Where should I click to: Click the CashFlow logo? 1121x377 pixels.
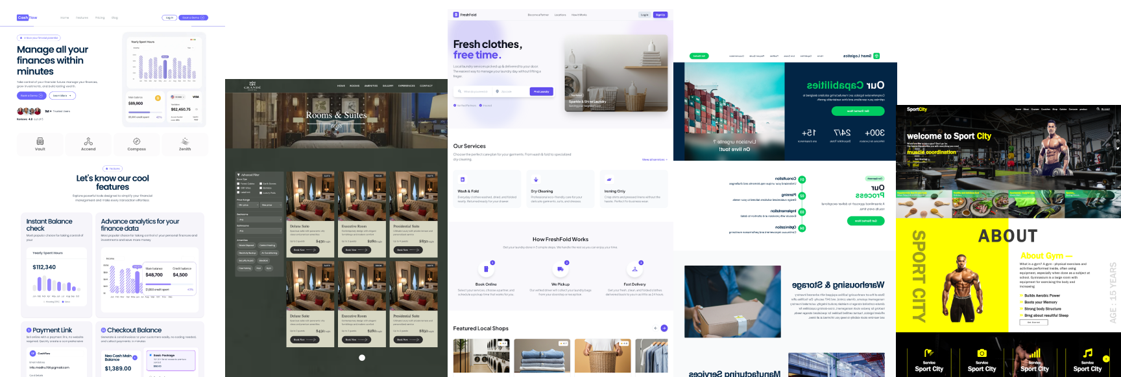coord(27,17)
